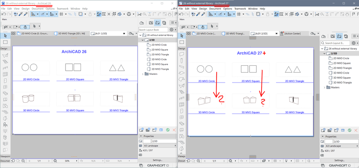
Task: Click New Layout icon in Archicad 26 navigator
Action: [141, 130]
